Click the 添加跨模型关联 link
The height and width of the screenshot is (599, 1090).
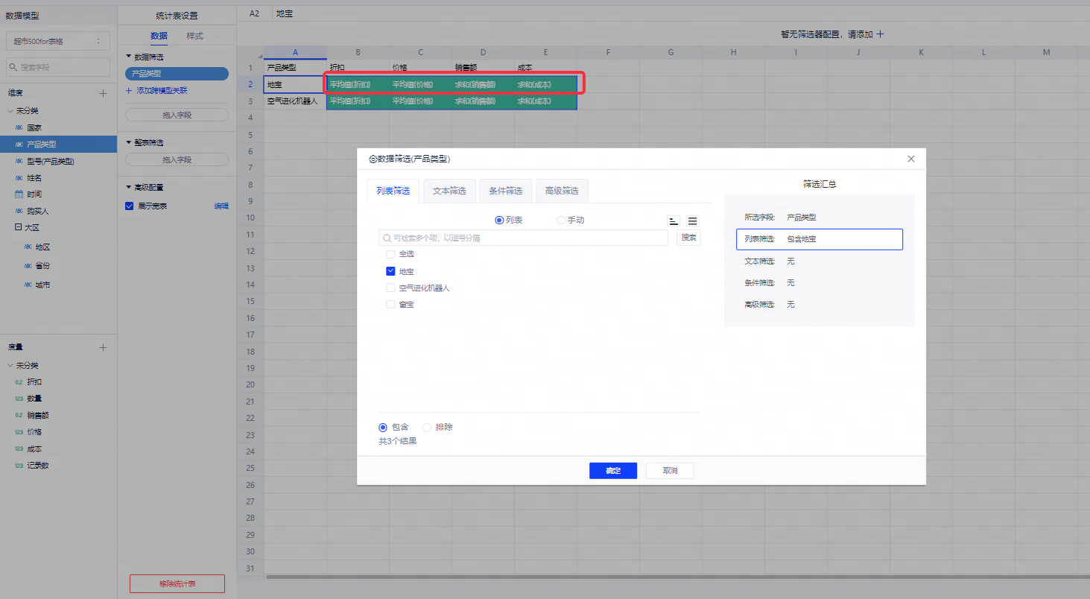tap(161, 90)
